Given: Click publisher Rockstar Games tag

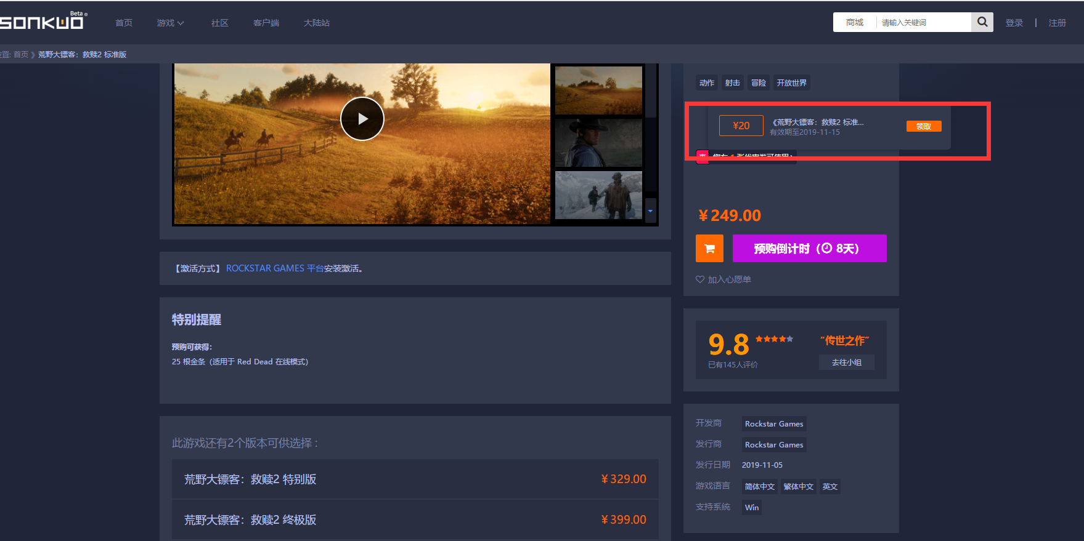Looking at the screenshot, I should tap(774, 445).
